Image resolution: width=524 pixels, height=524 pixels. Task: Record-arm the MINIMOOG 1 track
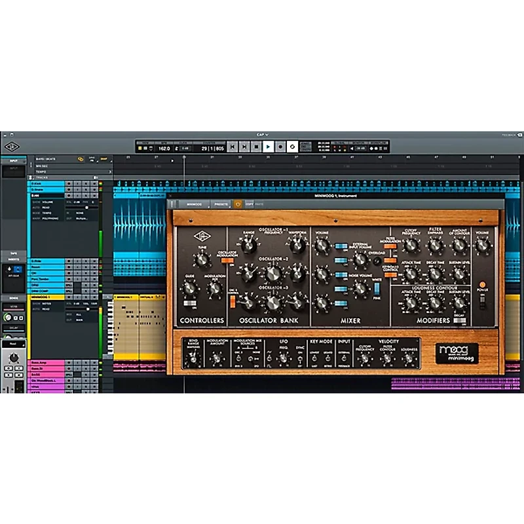coord(69,297)
